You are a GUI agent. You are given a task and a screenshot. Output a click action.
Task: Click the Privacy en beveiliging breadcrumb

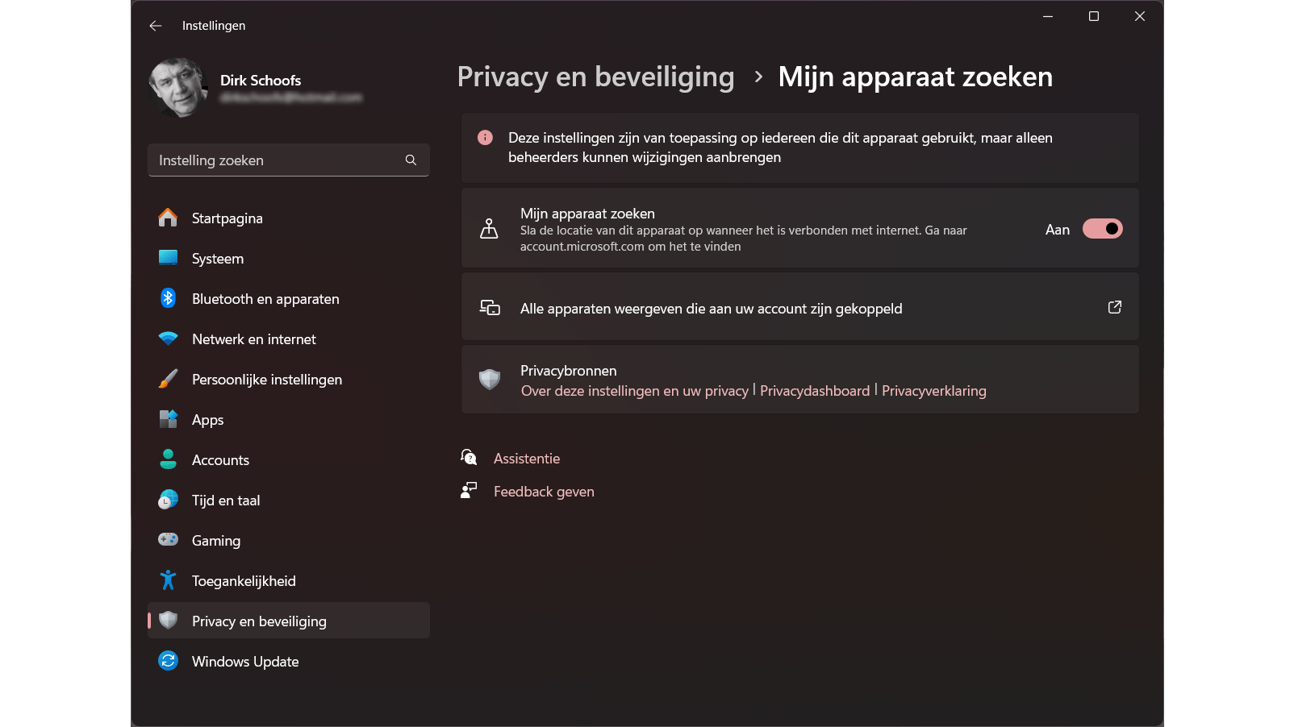coord(595,77)
